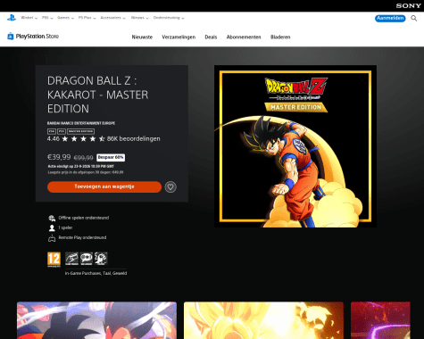Click the €39,99 sale price
Image resolution: width=424 pixels, height=339 pixels.
(59, 157)
